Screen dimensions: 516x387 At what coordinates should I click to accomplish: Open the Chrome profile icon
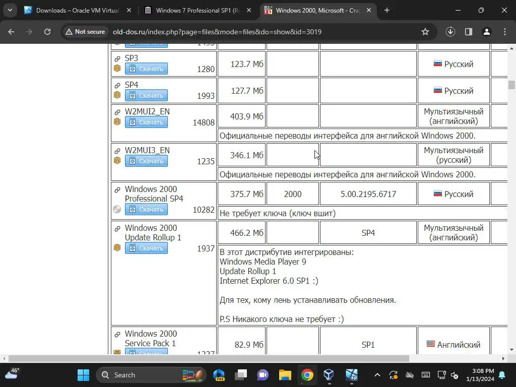coord(487,32)
